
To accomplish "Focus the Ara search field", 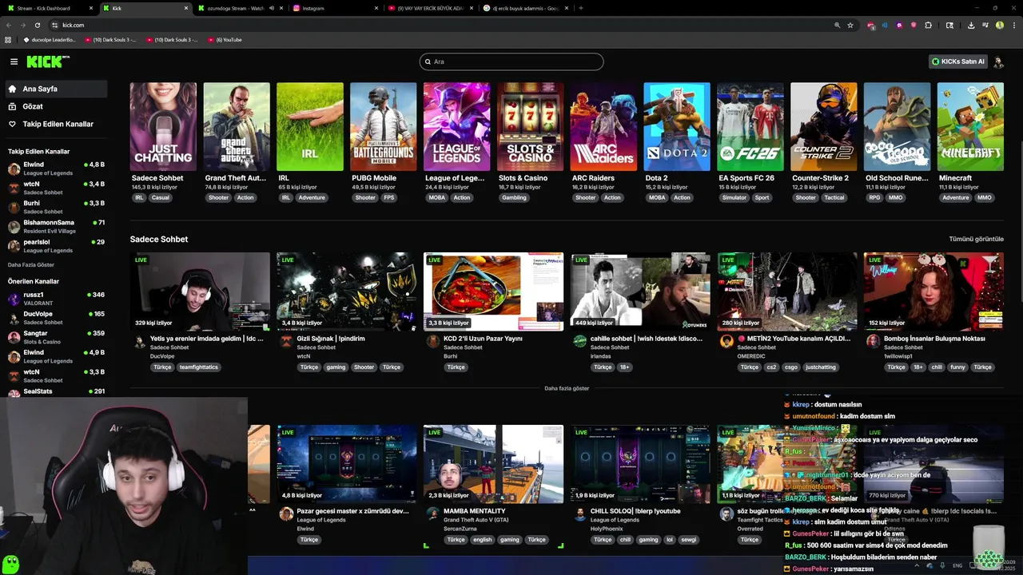I will pyautogui.click(x=511, y=61).
